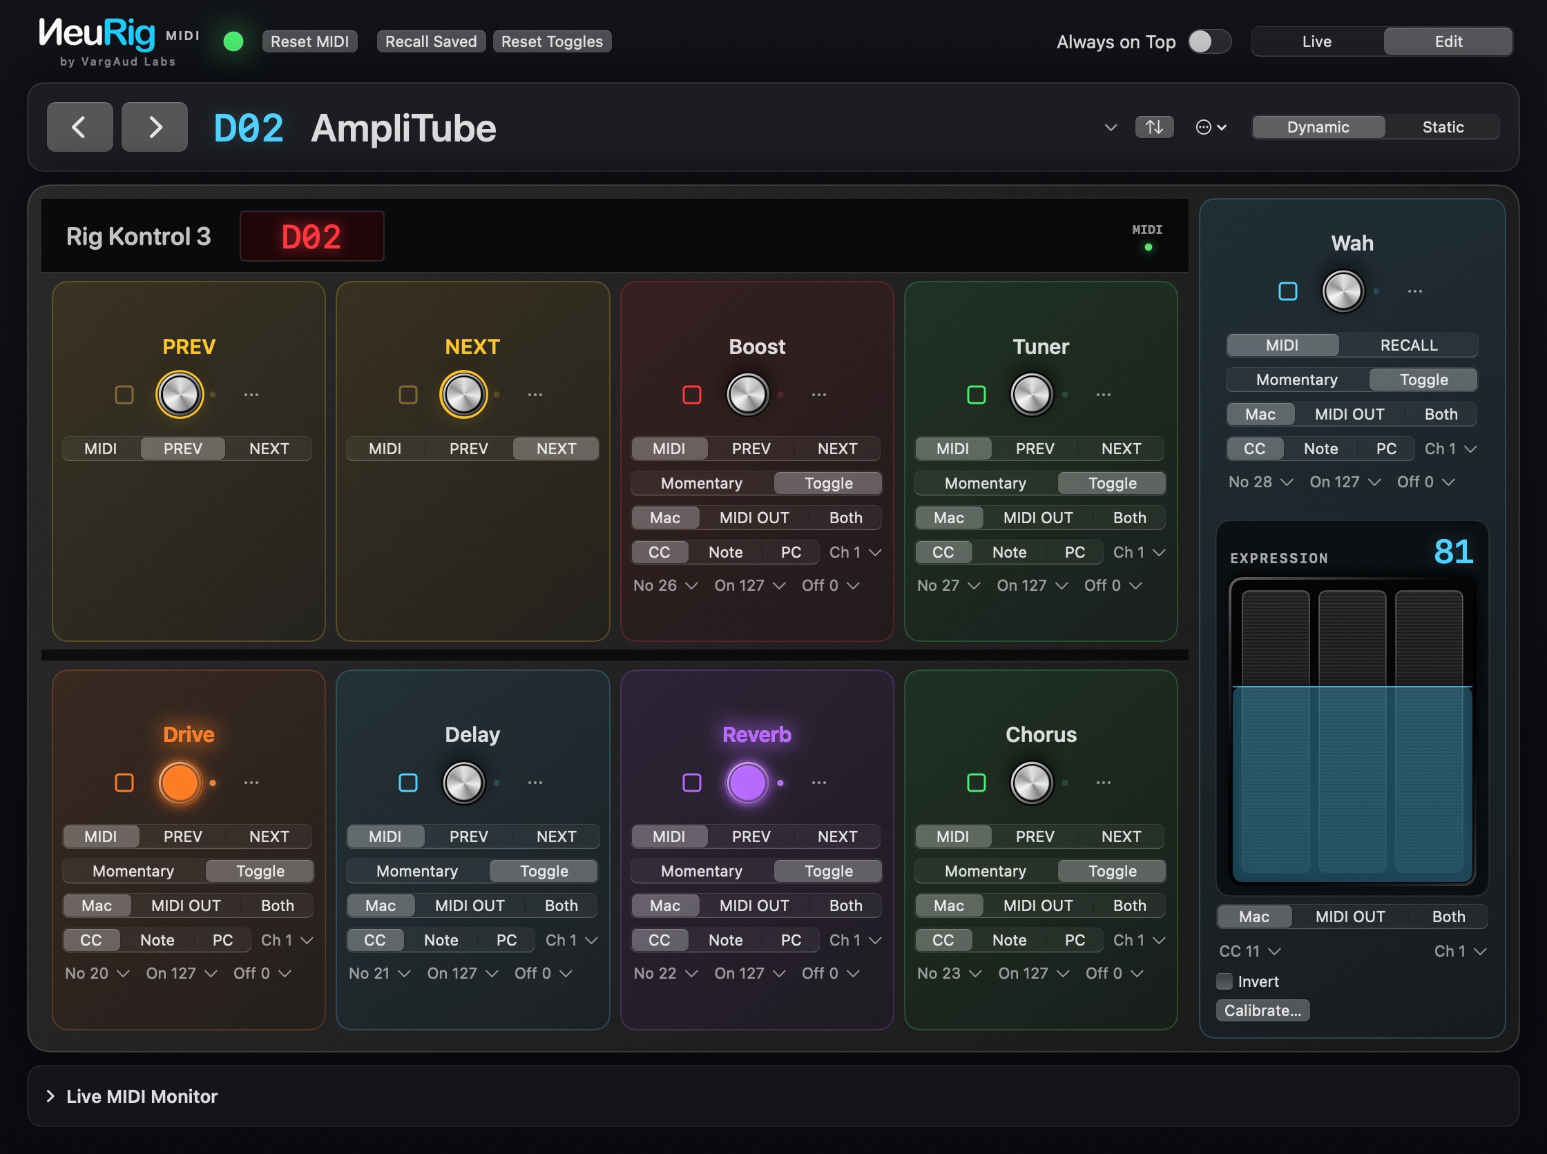
Task: Select the Dynamic tab
Action: [1318, 127]
